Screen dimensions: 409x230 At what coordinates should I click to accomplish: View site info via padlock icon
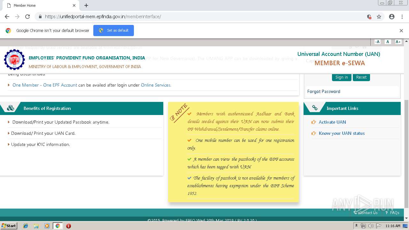pos(40,17)
